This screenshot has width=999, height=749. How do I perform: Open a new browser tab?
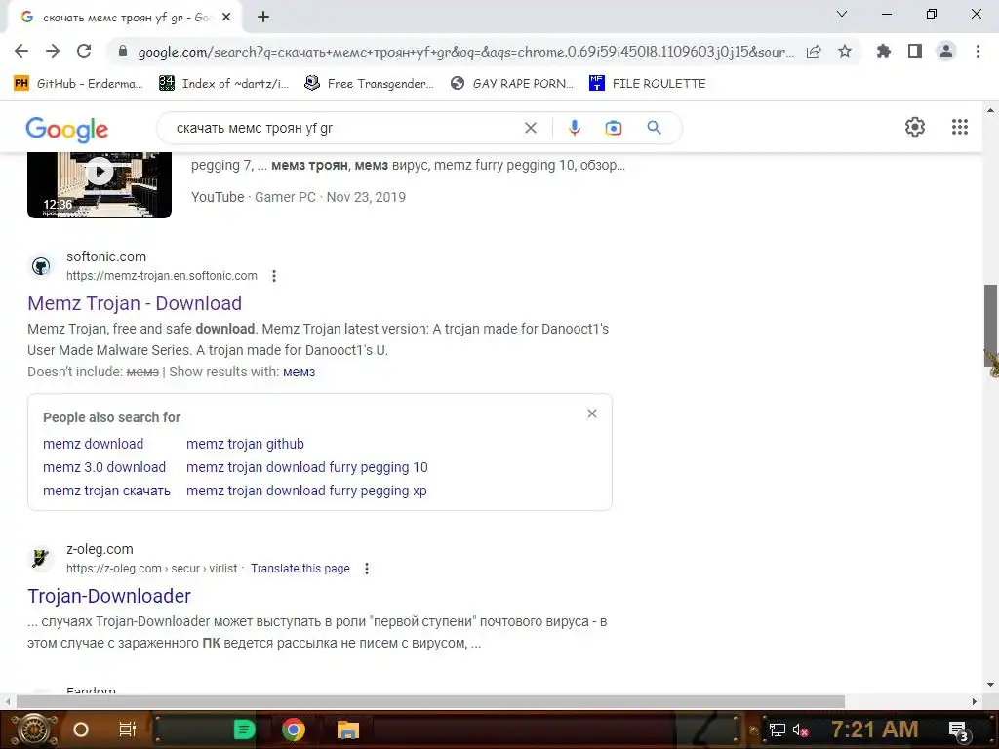(x=263, y=18)
